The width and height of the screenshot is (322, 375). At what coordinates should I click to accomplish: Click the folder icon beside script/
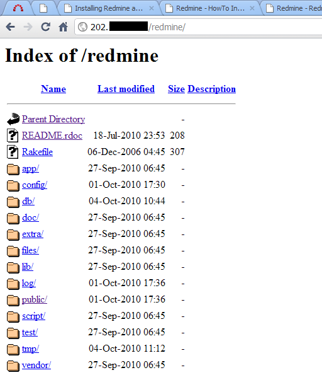13,317
